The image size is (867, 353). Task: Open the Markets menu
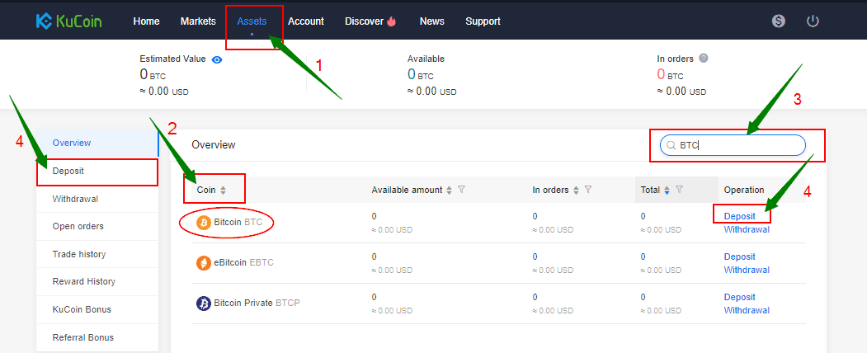(x=198, y=21)
